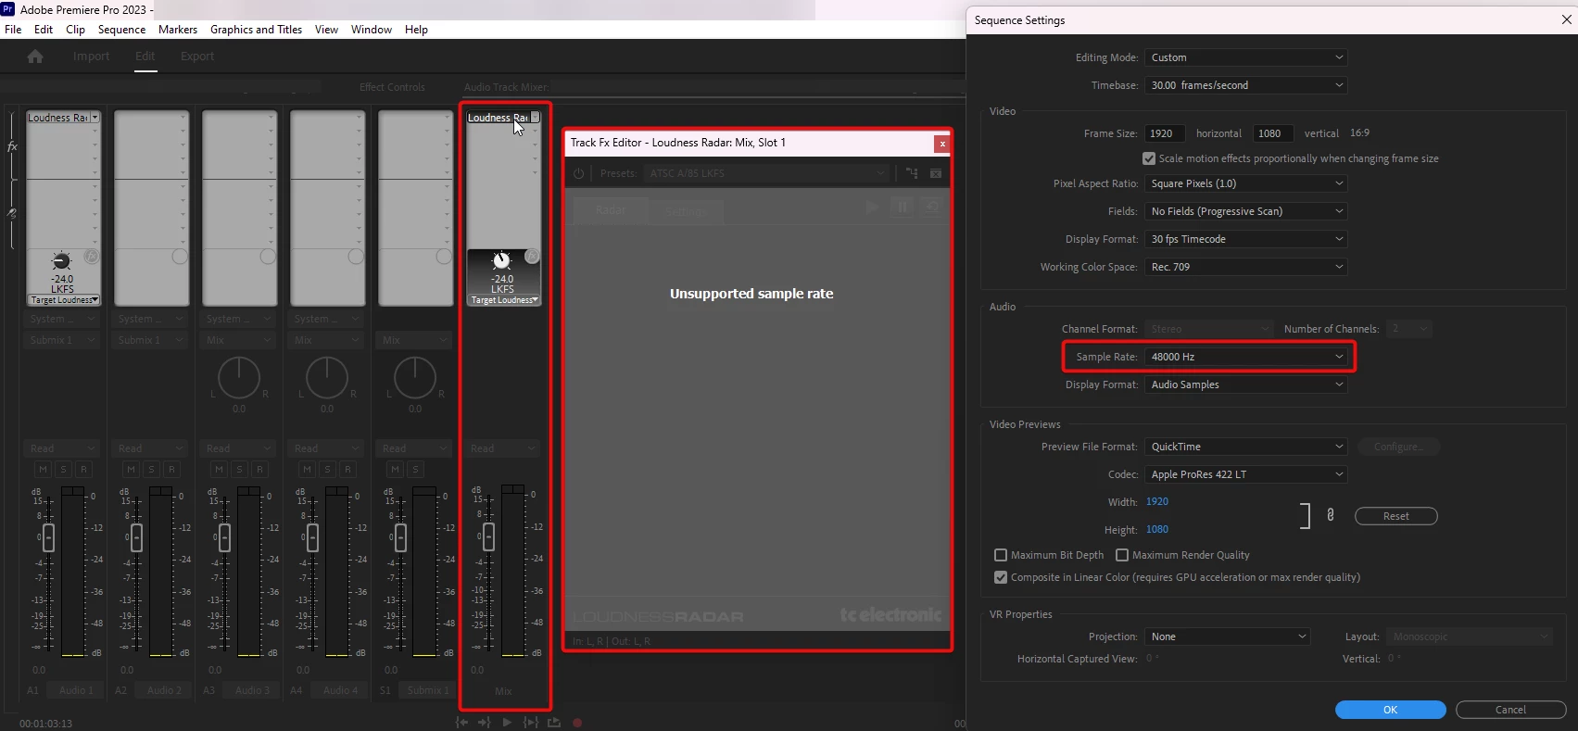Open channel map routing icon in Fx Editor

click(912, 173)
